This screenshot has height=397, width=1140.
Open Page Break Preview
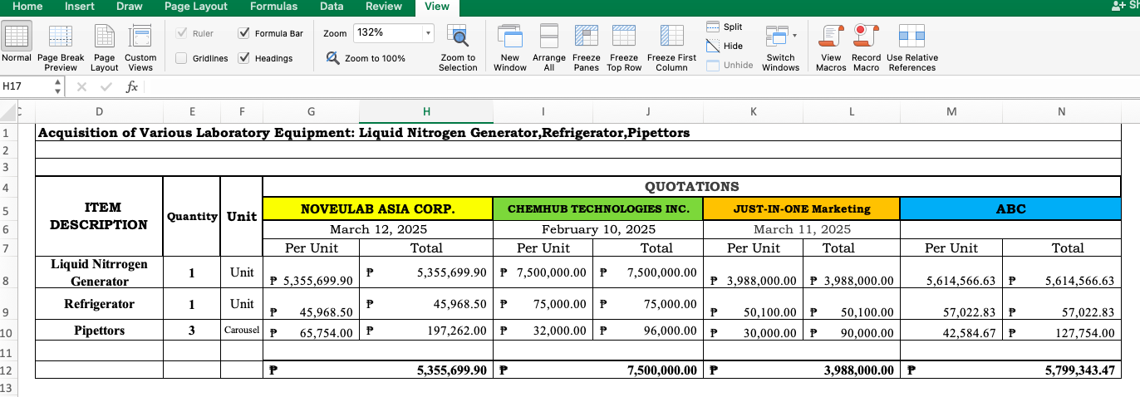(x=61, y=48)
